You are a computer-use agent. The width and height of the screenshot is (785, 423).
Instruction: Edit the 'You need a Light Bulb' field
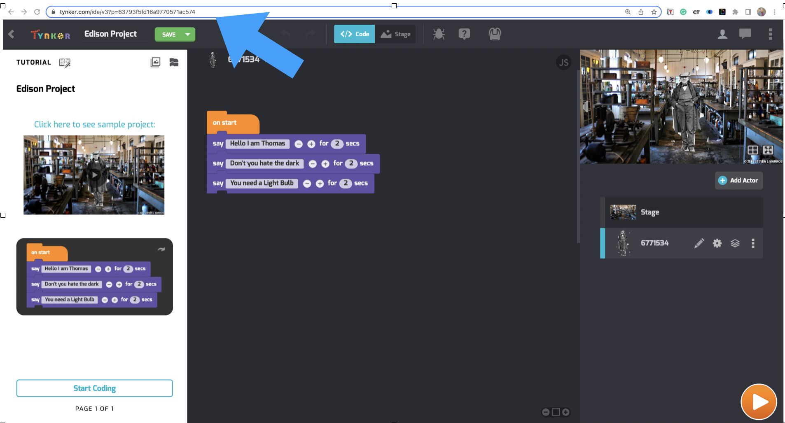(x=262, y=183)
